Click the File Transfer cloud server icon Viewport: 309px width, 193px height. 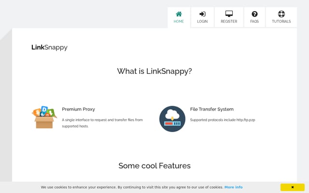(x=172, y=119)
